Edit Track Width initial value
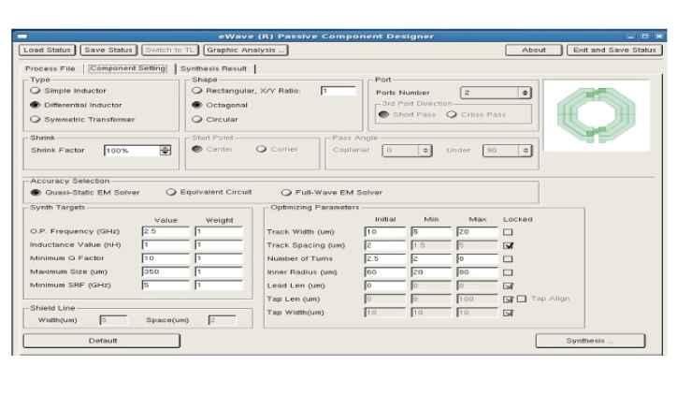This screenshot has width=677, height=410. (385, 232)
